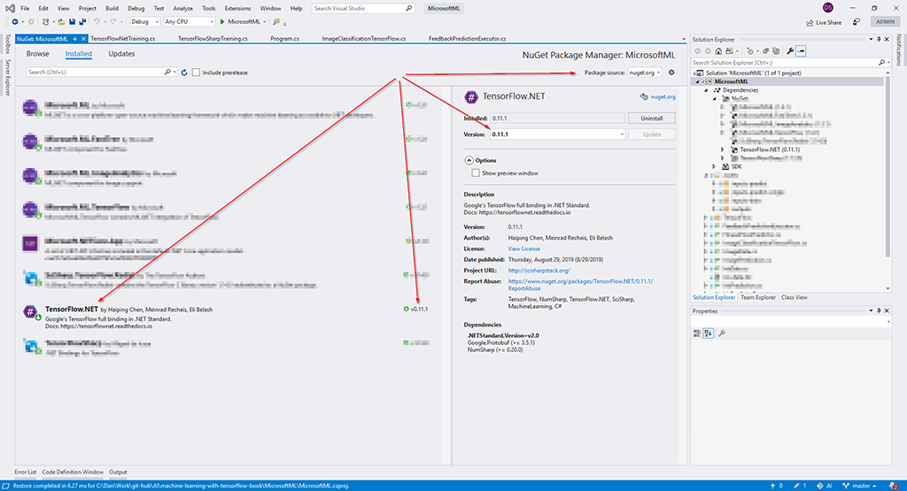Screen dimensions: 907x491
Task: Enable Include prerelease checkbox
Action: (196, 72)
